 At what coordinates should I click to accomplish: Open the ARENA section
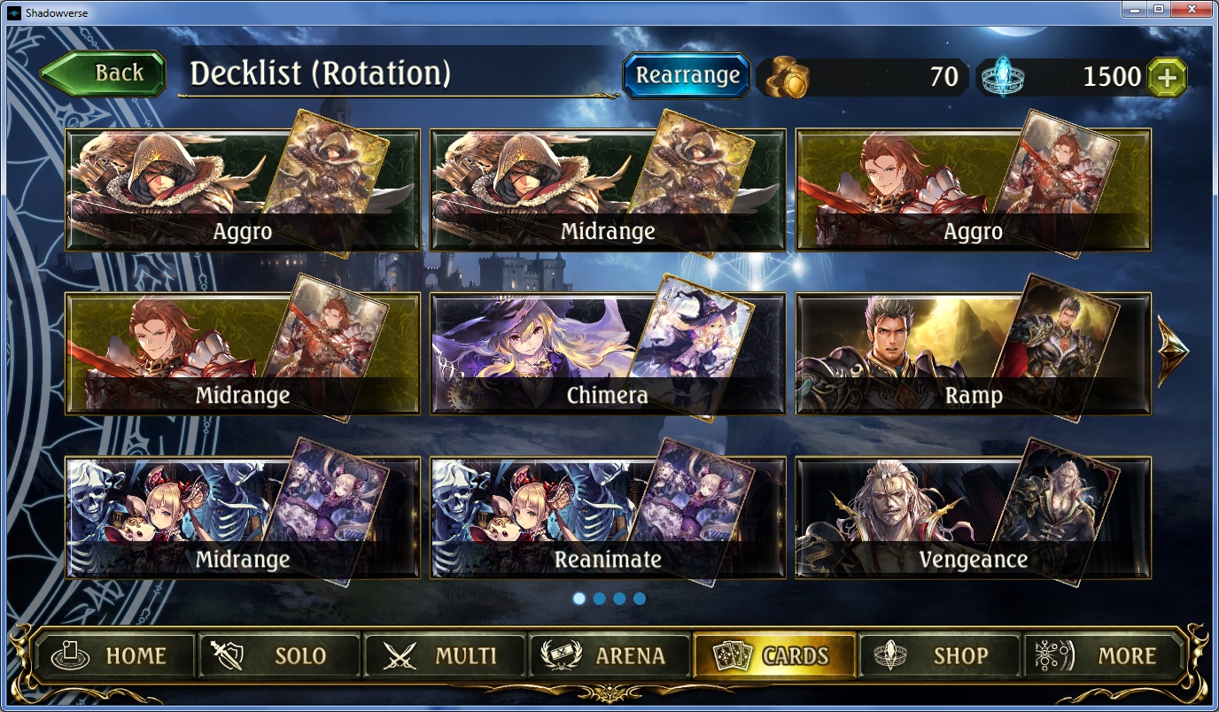[609, 656]
